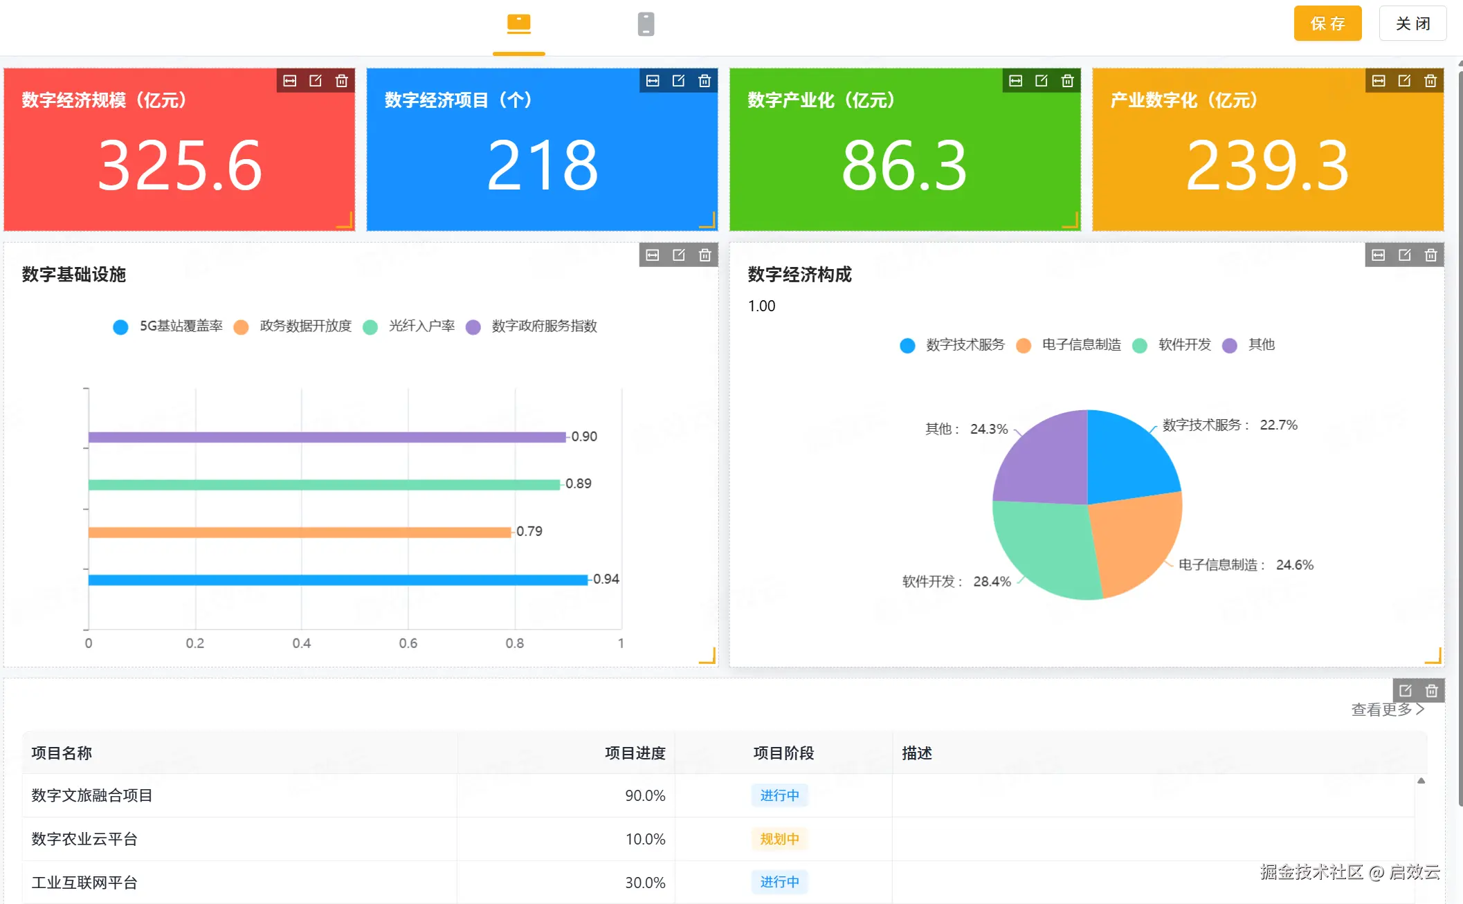This screenshot has height=904, width=1463.
Task: Switch to desktop layout tab
Action: coord(518,24)
